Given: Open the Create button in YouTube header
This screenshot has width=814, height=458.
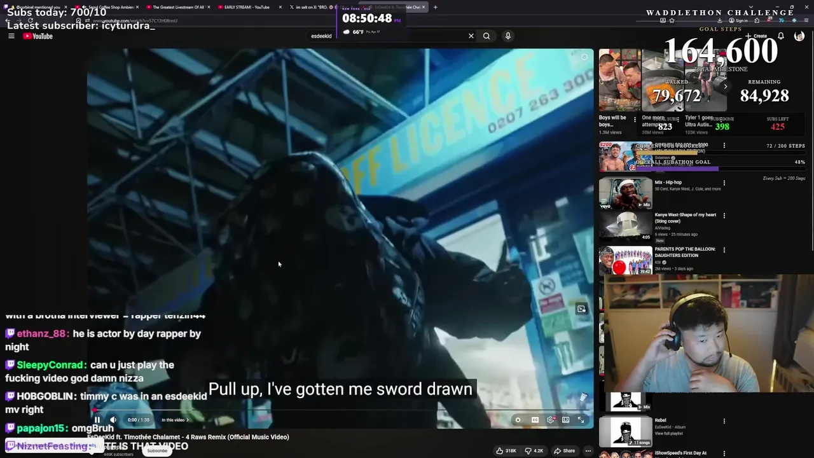Looking at the screenshot, I should tap(757, 36).
